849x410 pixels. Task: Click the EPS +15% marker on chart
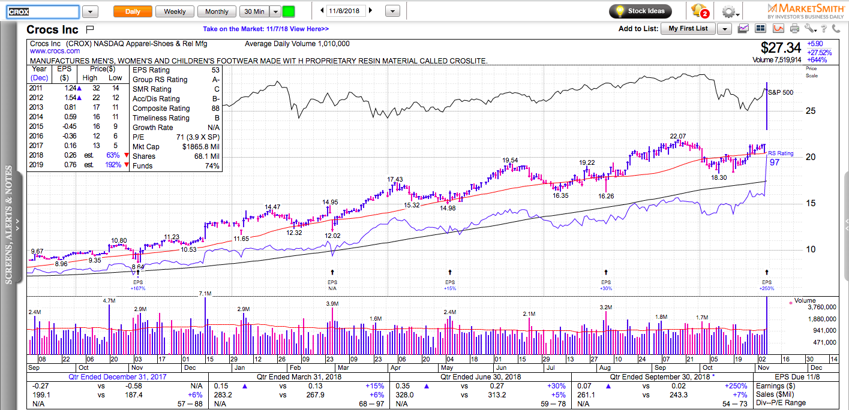click(450, 281)
